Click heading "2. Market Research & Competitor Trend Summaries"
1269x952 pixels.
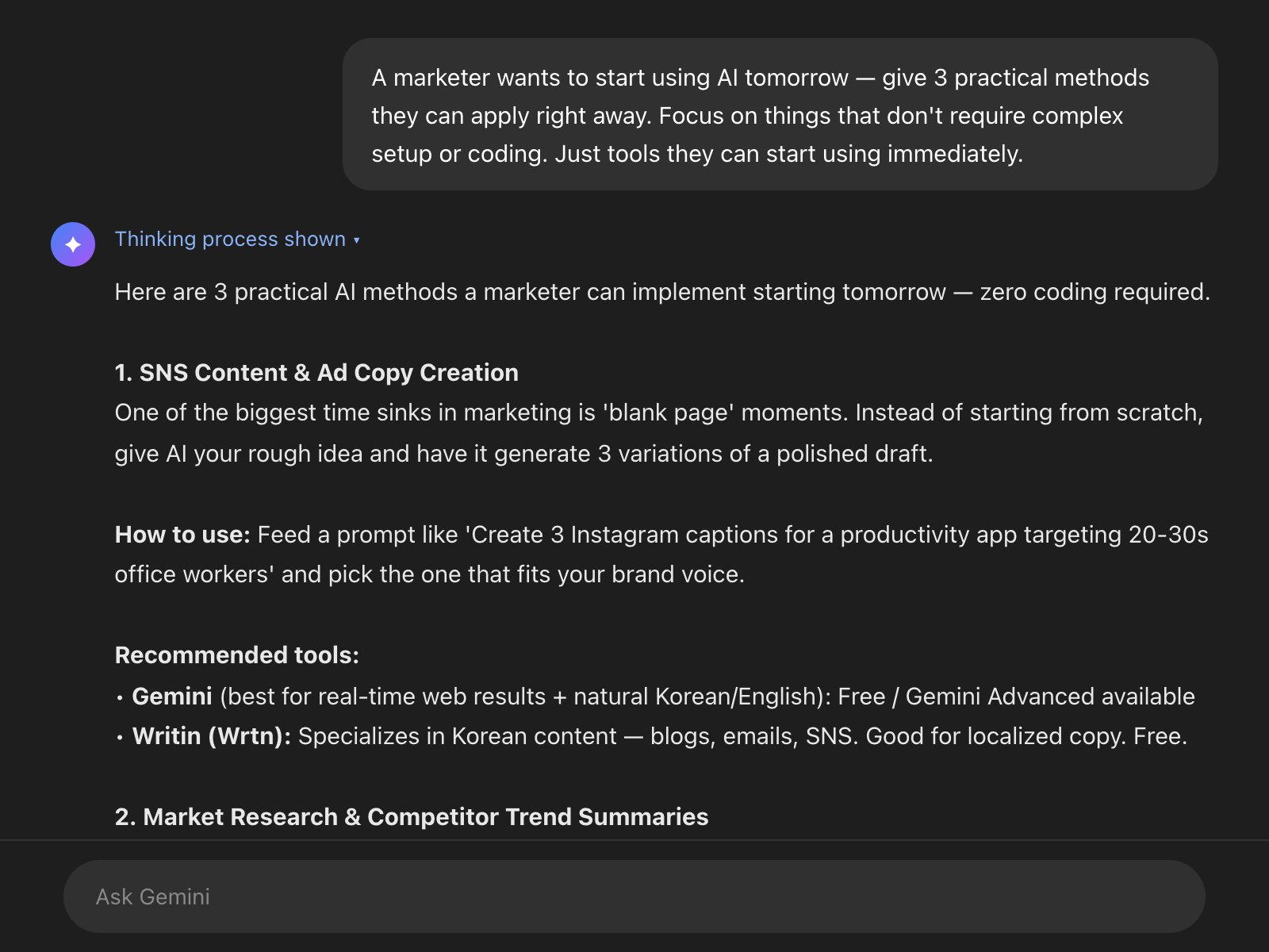click(x=412, y=817)
